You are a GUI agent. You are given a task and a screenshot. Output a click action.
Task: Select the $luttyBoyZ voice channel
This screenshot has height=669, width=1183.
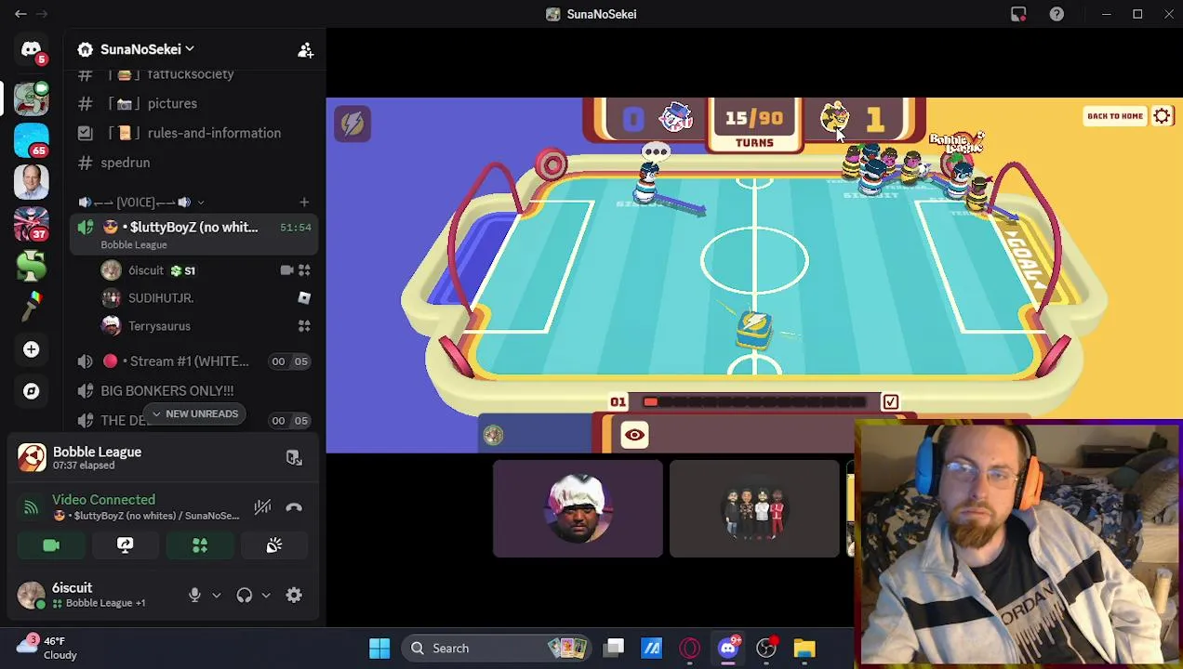point(195,234)
